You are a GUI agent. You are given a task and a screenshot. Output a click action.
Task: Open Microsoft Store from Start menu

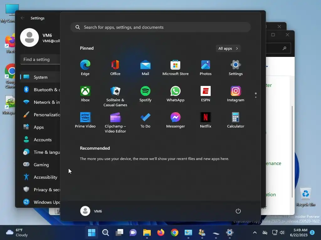coord(176,68)
